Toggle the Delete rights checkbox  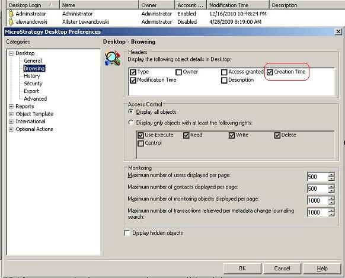[x=277, y=135]
